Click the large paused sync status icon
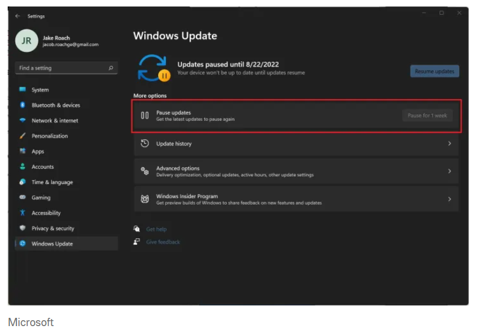Viewport: 480px width, 332px height. point(154,68)
